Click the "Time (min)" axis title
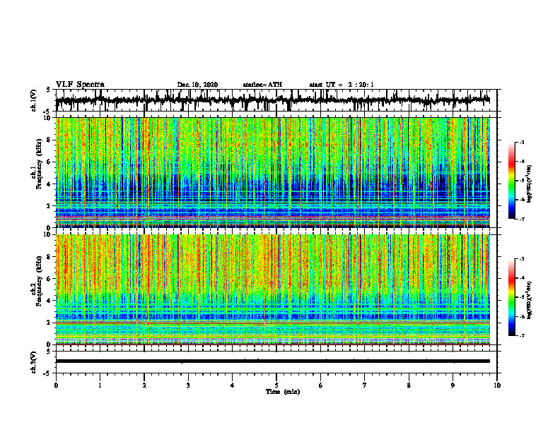Image resolution: width=560 pixels, height=432 pixels. coord(283,392)
